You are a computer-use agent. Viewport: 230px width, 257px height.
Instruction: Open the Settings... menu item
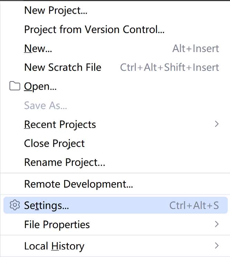(47, 206)
